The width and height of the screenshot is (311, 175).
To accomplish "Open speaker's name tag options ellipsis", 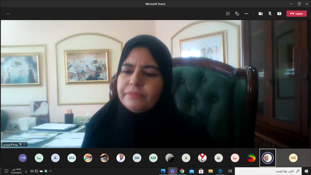I will [24, 144].
